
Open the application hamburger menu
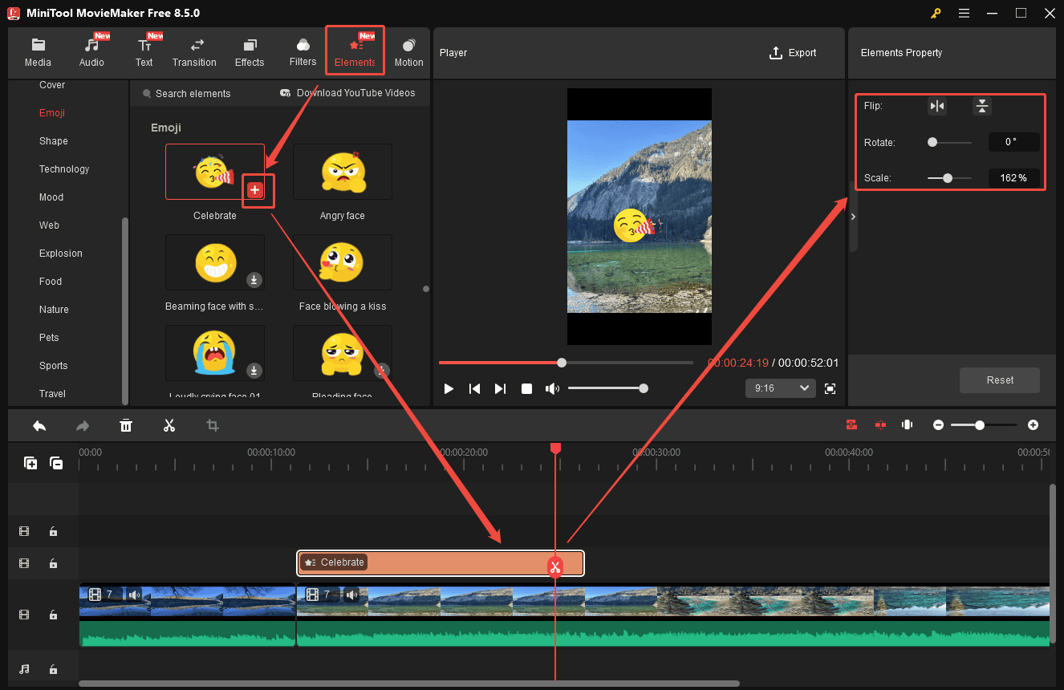click(964, 13)
